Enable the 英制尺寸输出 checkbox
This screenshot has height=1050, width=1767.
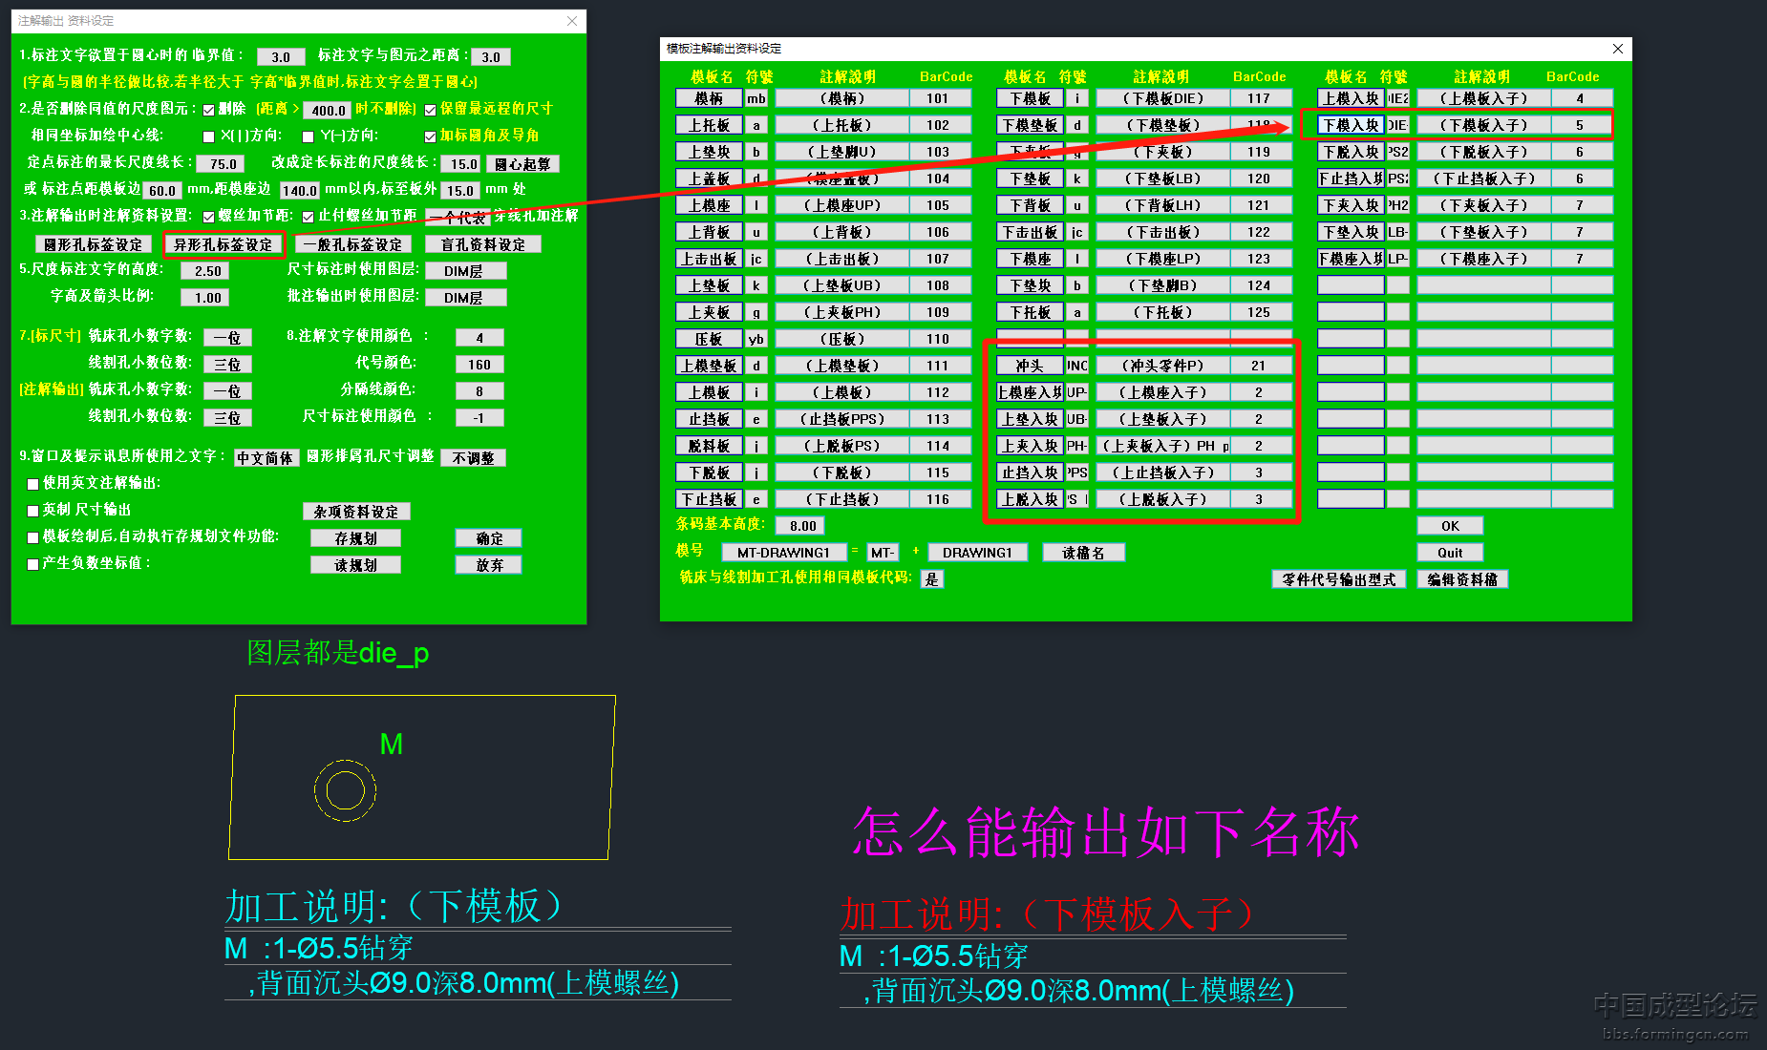(x=33, y=511)
